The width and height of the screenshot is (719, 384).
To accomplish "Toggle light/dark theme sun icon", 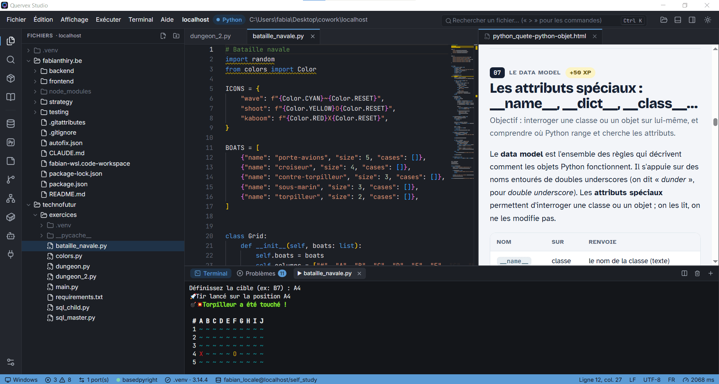I will (708, 20).
